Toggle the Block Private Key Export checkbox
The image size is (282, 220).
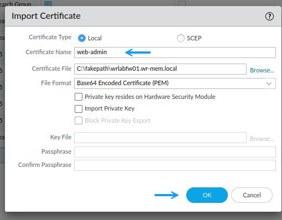tap(79, 121)
